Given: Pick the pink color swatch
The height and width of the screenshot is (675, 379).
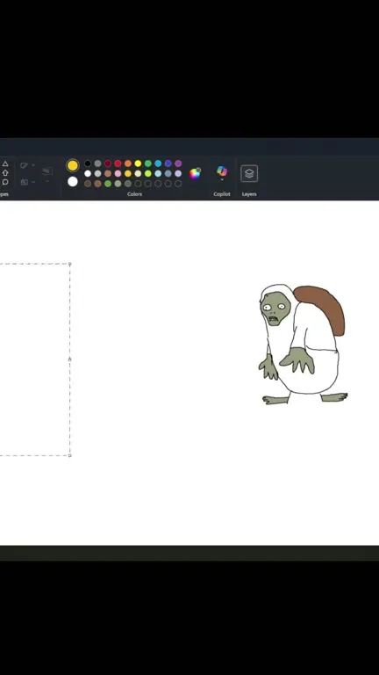Looking at the screenshot, I should pyautogui.click(x=118, y=173).
